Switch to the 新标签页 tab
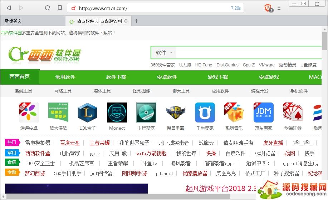Image resolution: width=328 pixels, height=200 pixels. point(33,21)
